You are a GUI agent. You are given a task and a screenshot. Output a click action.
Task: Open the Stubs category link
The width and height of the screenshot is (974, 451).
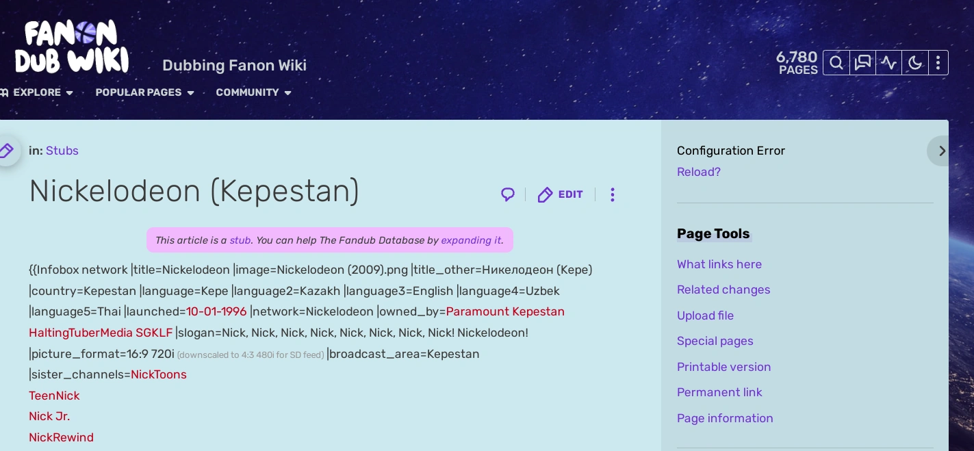62,151
